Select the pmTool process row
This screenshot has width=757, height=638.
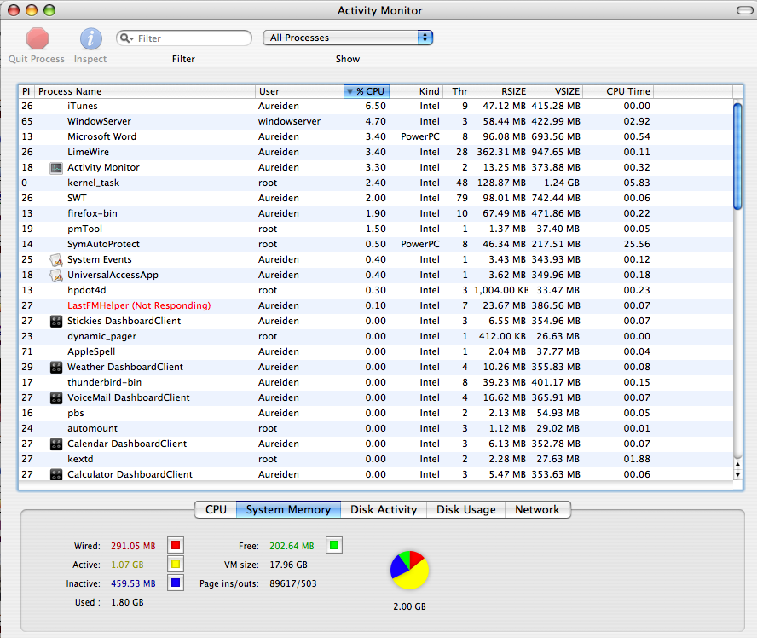[x=376, y=229]
